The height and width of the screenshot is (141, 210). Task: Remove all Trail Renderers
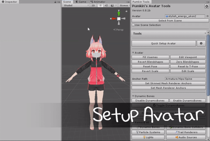click(x=186, y=132)
